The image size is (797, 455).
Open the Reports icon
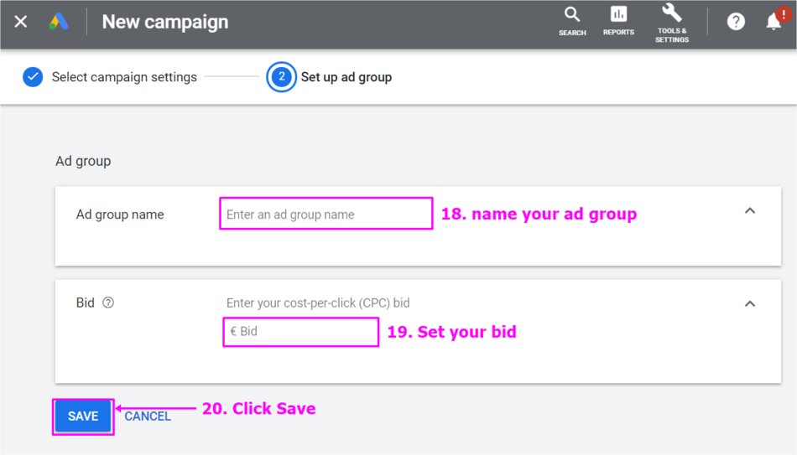(618, 21)
